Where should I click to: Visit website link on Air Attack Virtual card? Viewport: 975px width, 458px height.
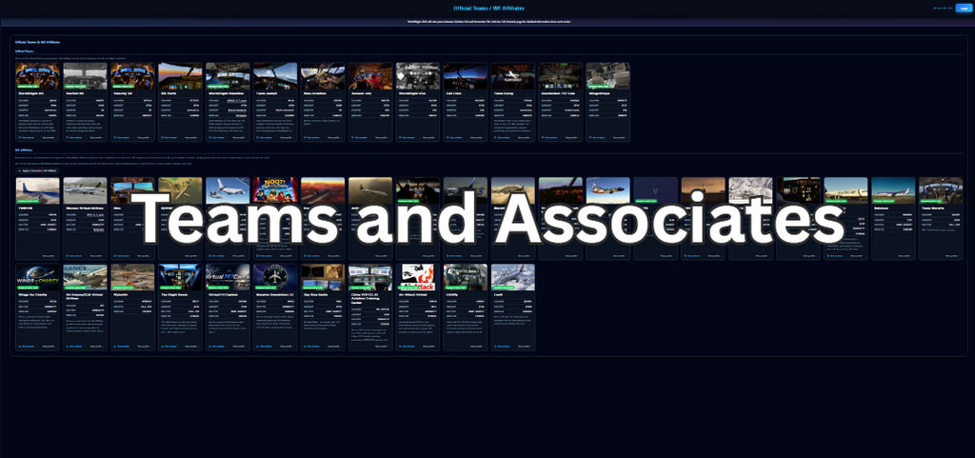pyautogui.click(x=408, y=347)
